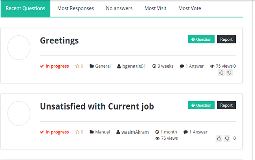Open the Most Visit tab
The width and height of the screenshot is (255, 160).
[x=155, y=8]
